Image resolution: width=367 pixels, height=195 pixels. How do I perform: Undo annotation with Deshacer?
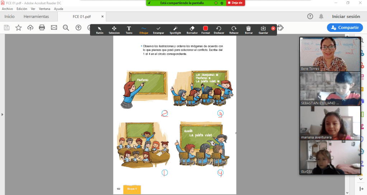point(219,30)
